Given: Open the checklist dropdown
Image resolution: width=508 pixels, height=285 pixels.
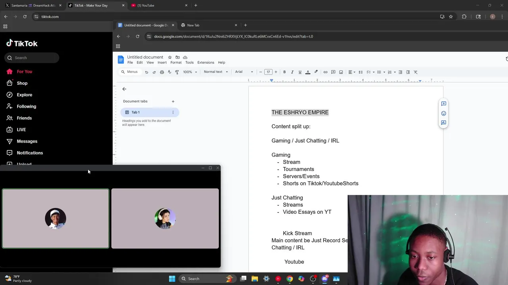Looking at the screenshot, I should pyautogui.click(x=370, y=72).
